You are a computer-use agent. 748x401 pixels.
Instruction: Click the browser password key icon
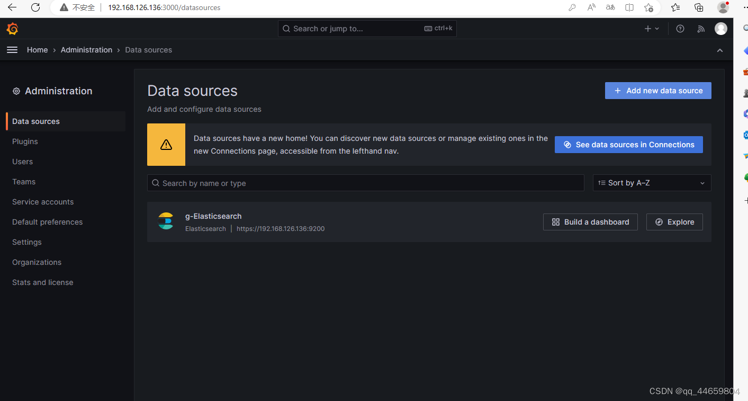point(572,7)
